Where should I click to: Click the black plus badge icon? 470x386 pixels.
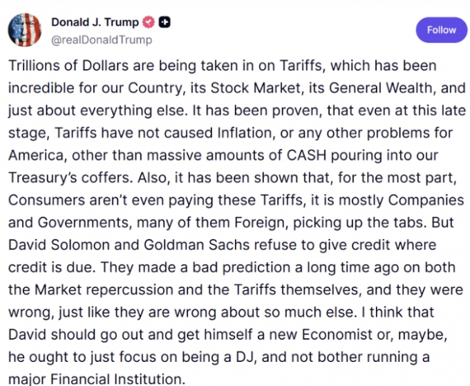(164, 21)
